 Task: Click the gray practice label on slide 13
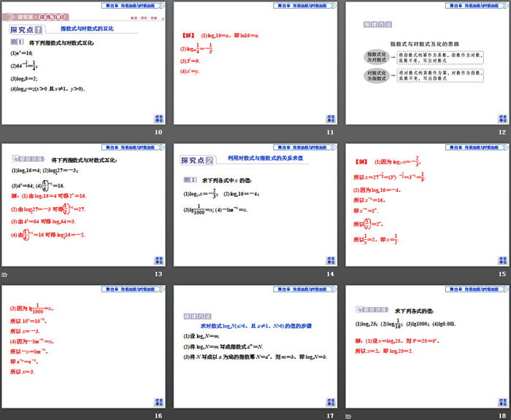(29, 159)
